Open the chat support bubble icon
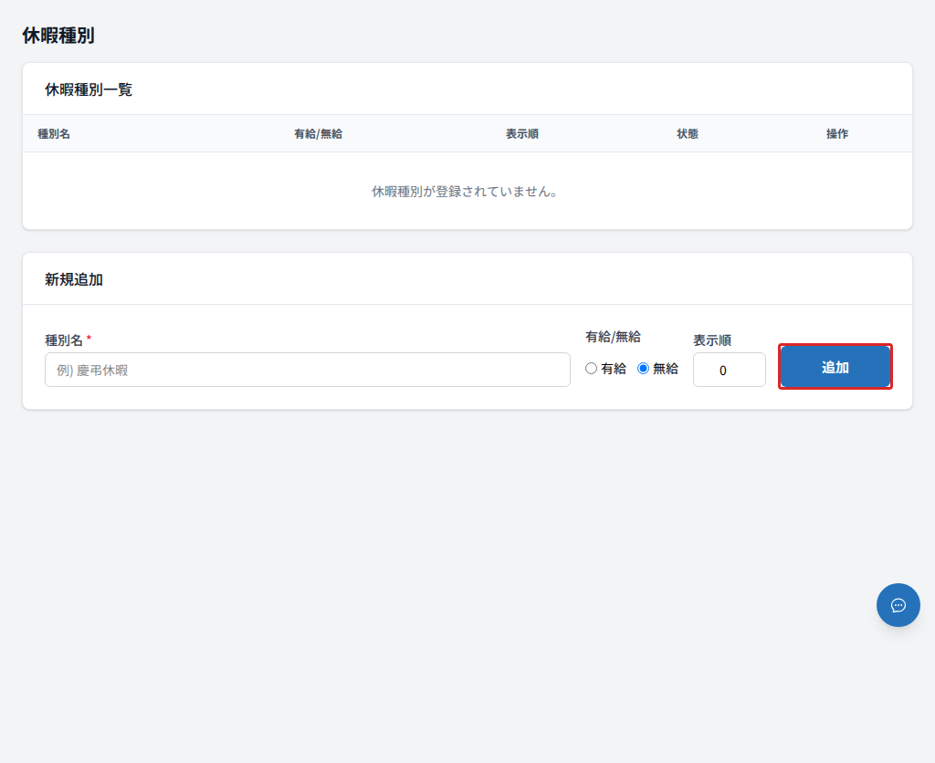 click(x=898, y=605)
